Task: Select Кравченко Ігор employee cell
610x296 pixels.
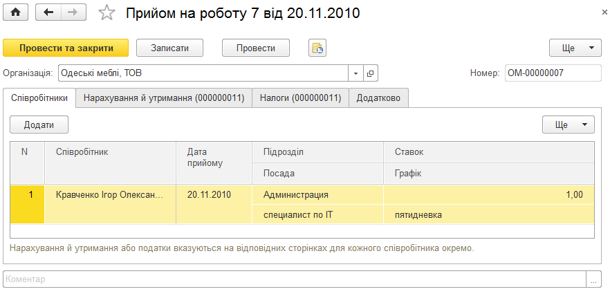Action: (x=111, y=205)
